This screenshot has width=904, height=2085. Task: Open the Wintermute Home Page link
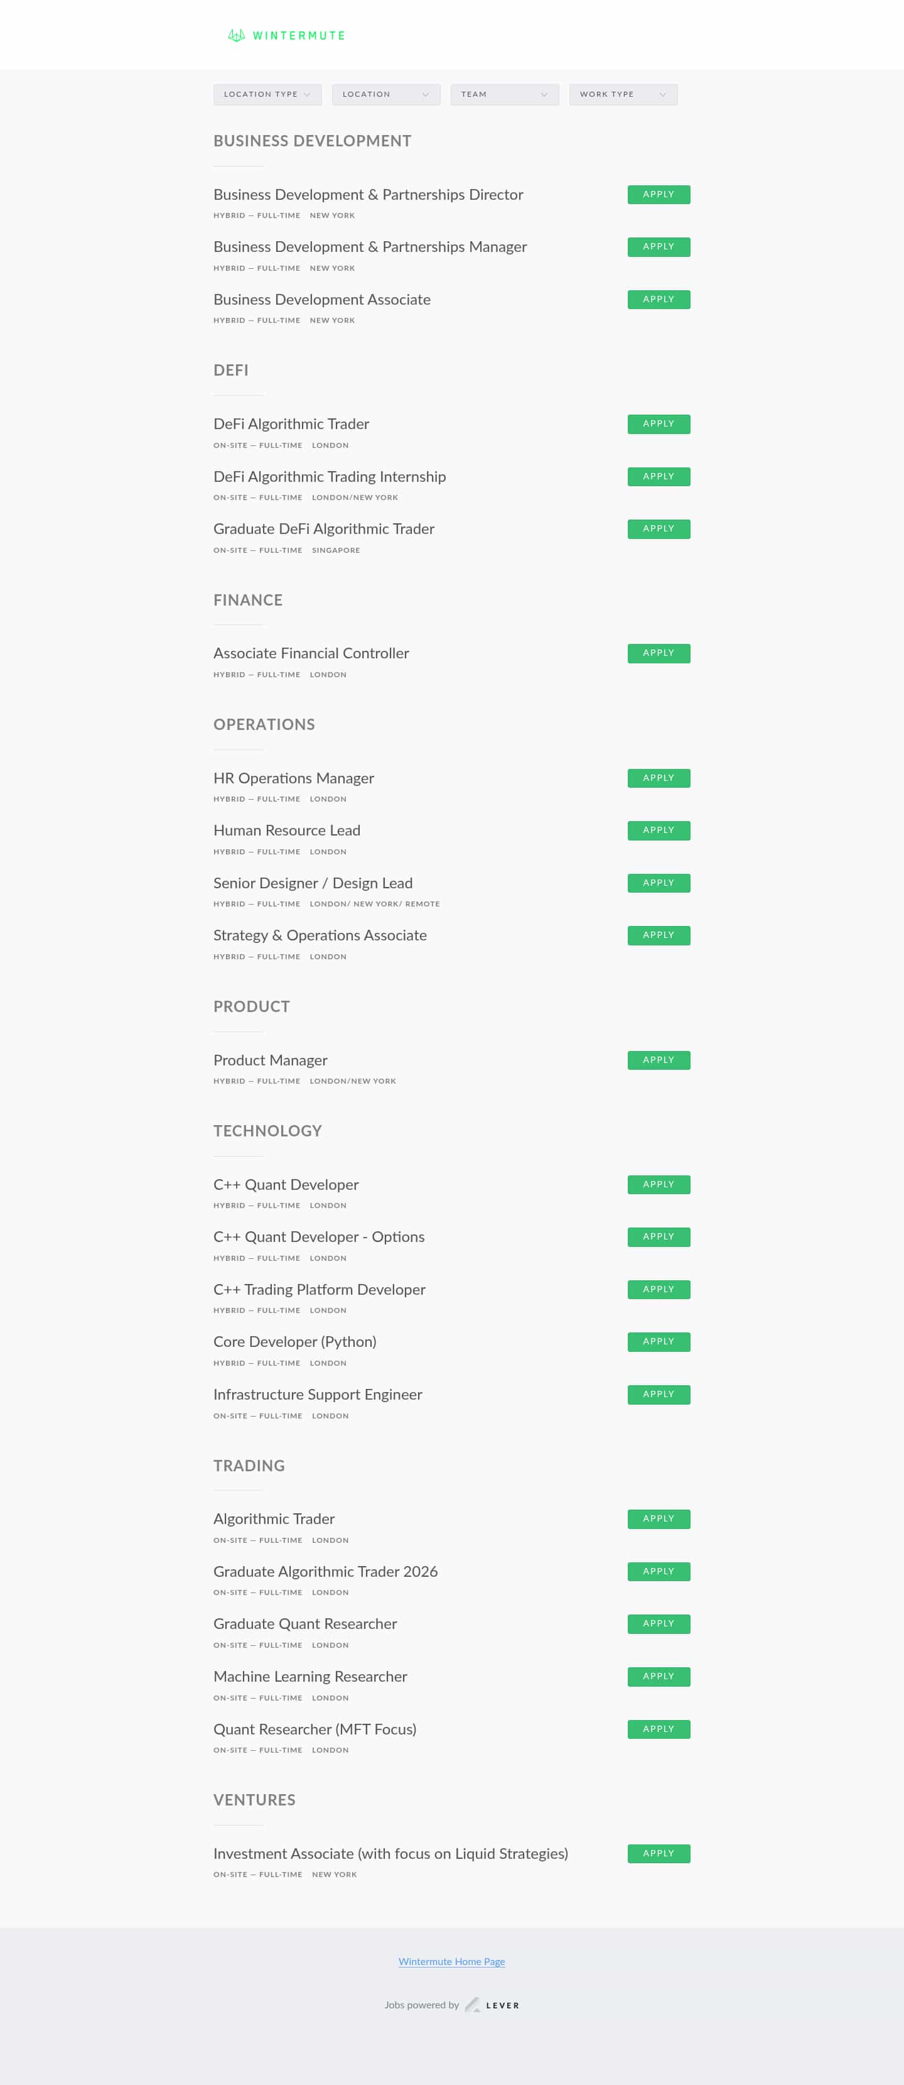pyautogui.click(x=451, y=1961)
